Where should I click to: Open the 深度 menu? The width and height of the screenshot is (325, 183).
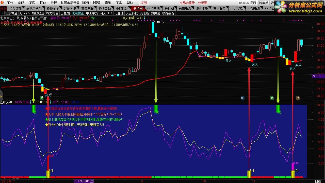[x=32, y=3]
